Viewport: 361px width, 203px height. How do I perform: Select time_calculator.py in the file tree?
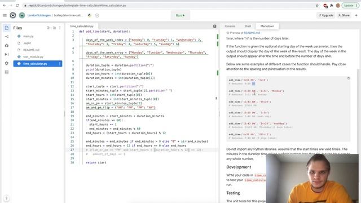(38, 64)
